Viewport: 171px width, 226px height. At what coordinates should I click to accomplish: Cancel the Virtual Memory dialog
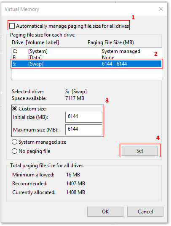tap(145, 212)
